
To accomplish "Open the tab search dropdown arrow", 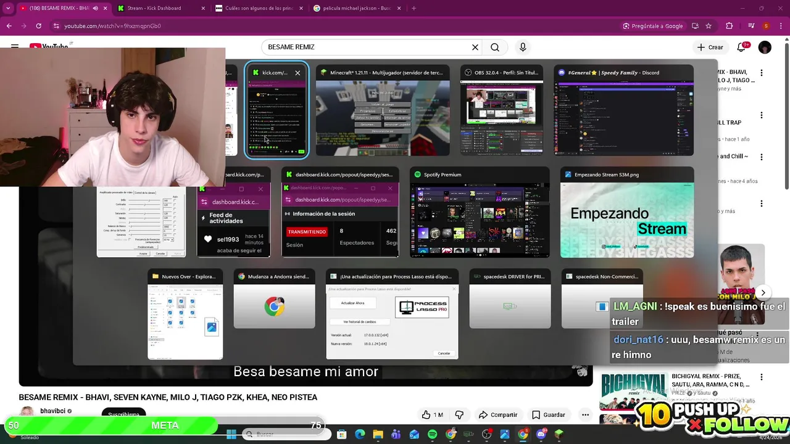I will click(x=8, y=8).
